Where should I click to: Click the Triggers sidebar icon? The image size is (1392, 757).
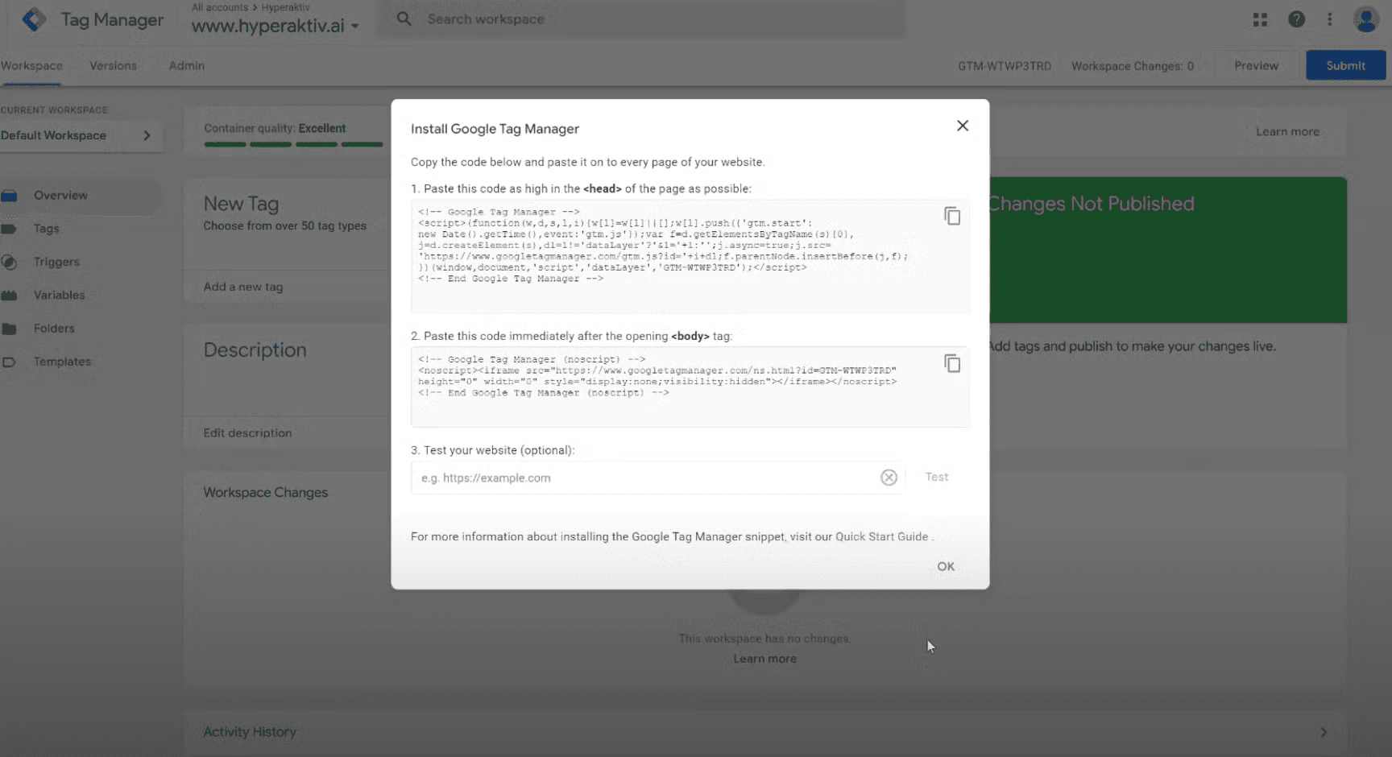(9, 262)
